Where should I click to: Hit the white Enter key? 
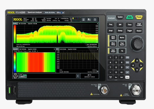point(127,77)
